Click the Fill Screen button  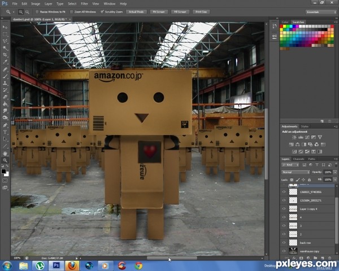(180, 12)
